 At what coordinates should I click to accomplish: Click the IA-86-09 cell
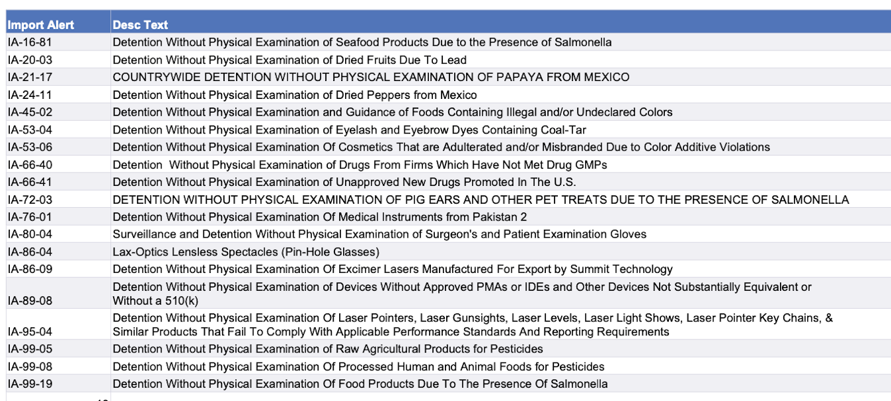tap(30, 269)
